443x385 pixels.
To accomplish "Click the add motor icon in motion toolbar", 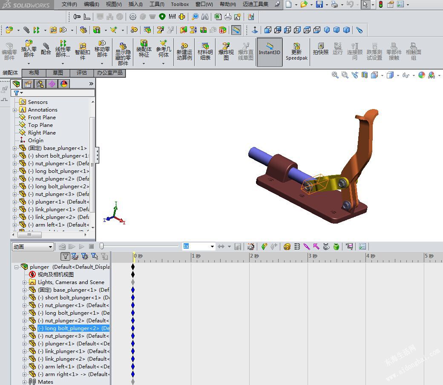I will pyautogui.click(x=287, y=247).
